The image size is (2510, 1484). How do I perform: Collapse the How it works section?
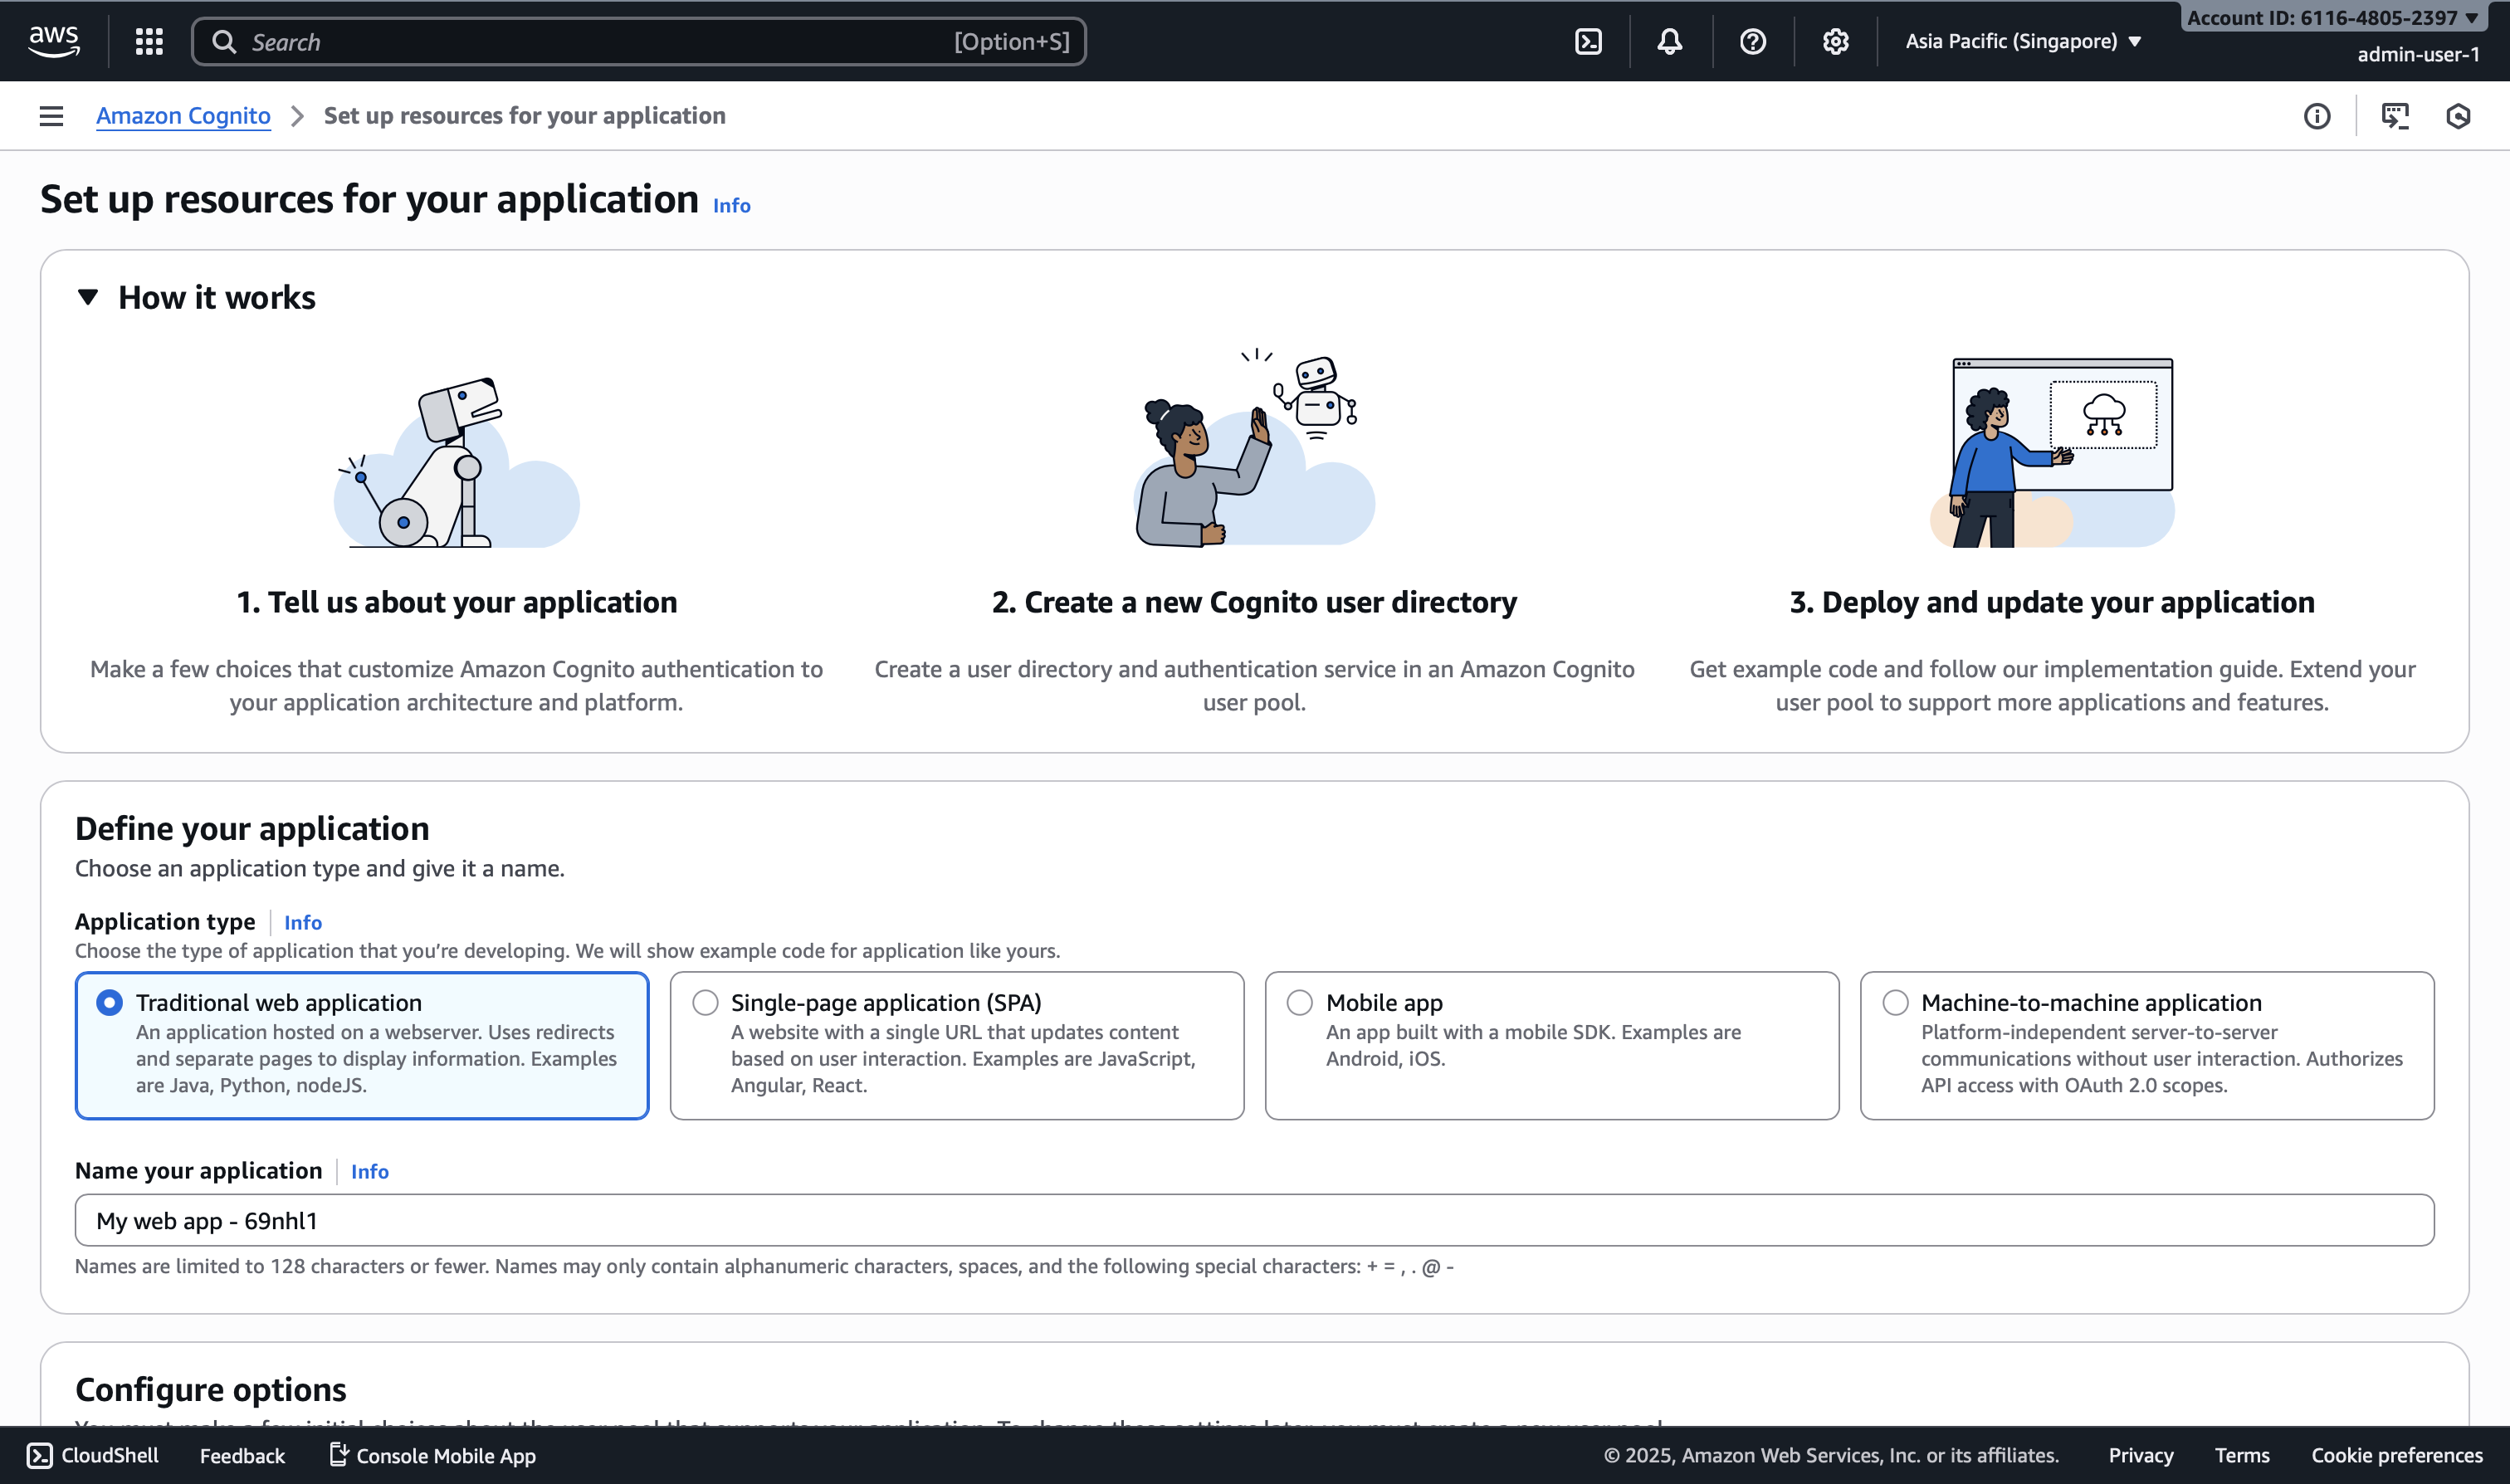[88, 297]
